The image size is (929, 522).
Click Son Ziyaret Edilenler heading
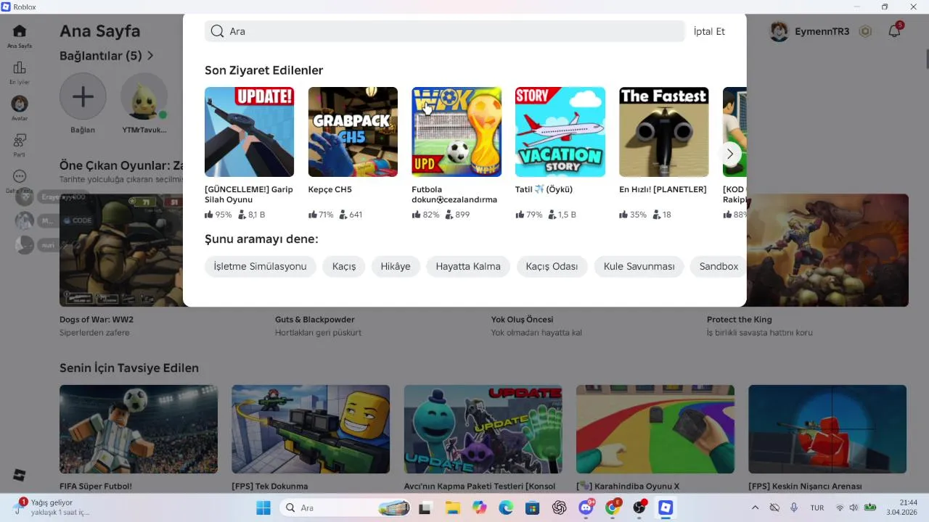click(x=263, y=70)
